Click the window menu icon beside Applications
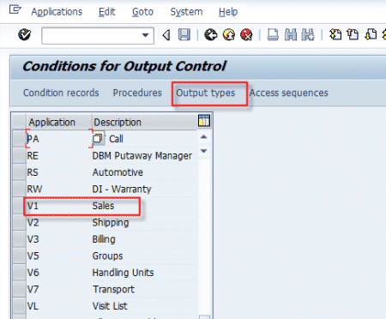 [15, 10]
